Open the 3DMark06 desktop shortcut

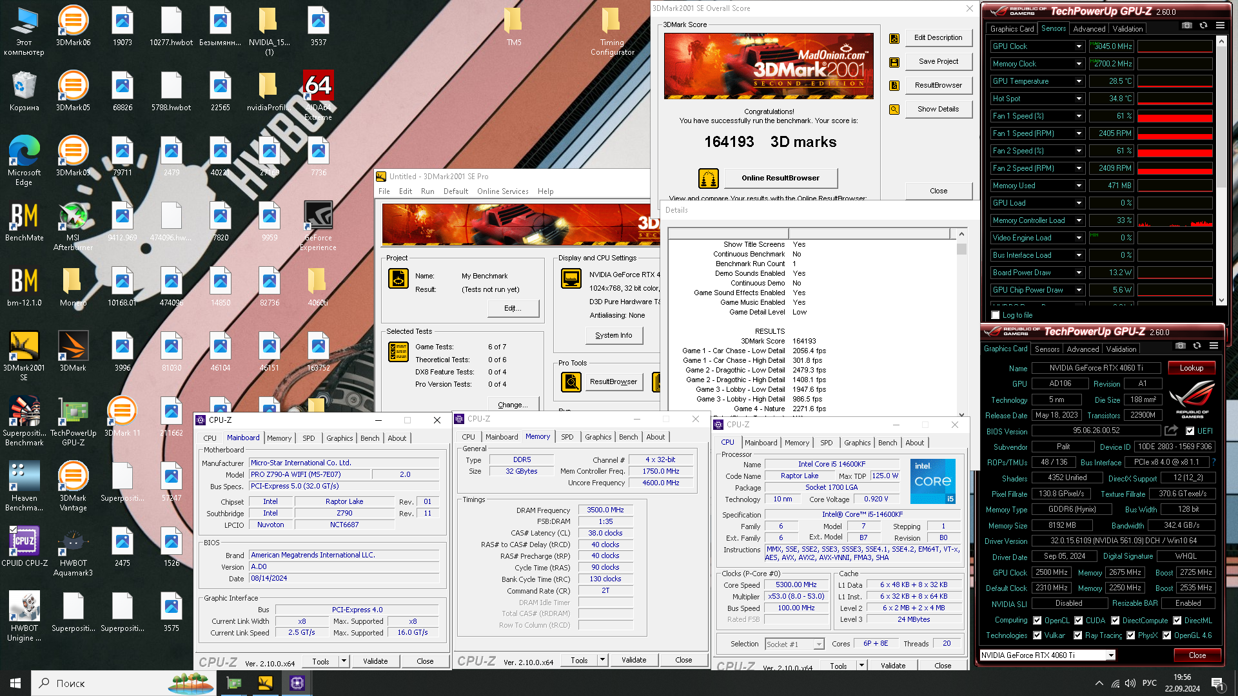coord(73,26)
